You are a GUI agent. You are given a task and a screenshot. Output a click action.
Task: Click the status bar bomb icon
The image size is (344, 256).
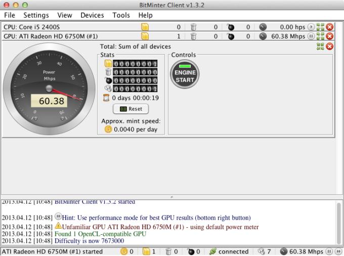pos(191,251)
